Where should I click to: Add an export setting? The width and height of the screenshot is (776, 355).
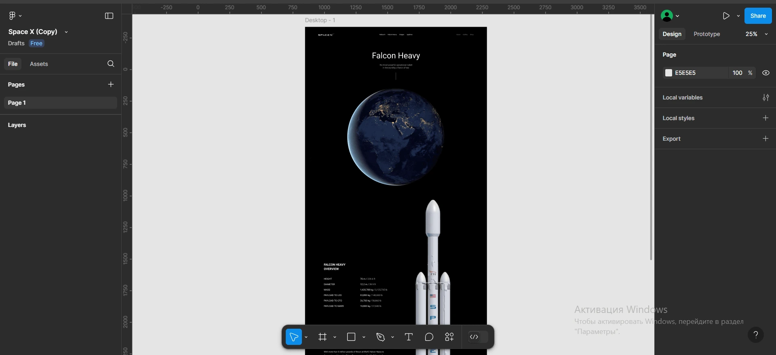coord(765,138)
